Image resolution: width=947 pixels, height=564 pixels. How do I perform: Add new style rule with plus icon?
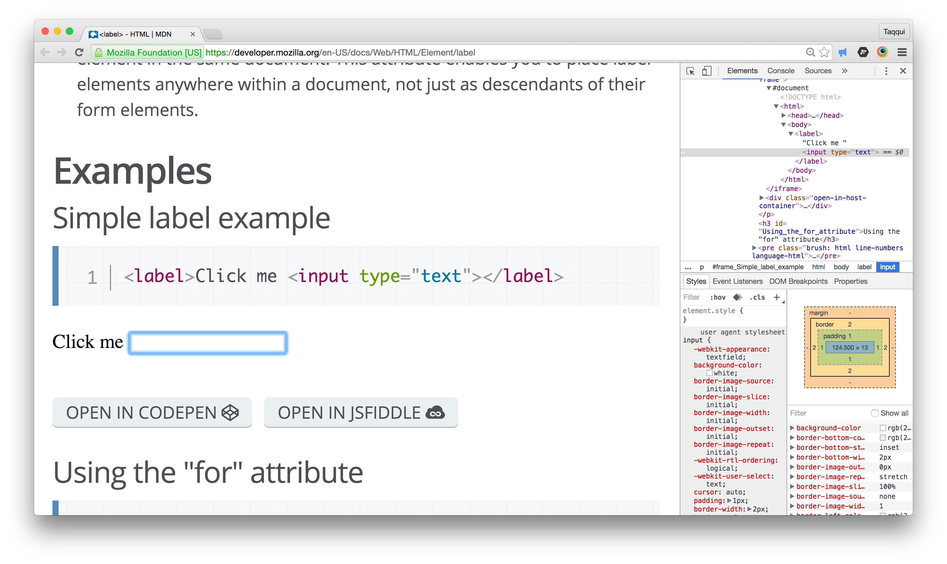(776, 297)
